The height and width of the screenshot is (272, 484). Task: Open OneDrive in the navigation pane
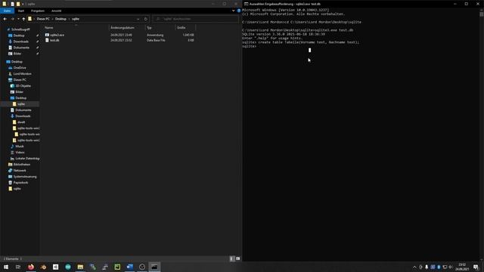click(20, 67)
